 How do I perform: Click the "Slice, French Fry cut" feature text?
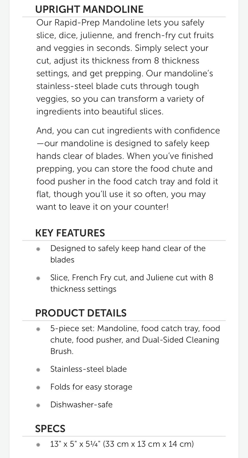(x=132, y=283)
